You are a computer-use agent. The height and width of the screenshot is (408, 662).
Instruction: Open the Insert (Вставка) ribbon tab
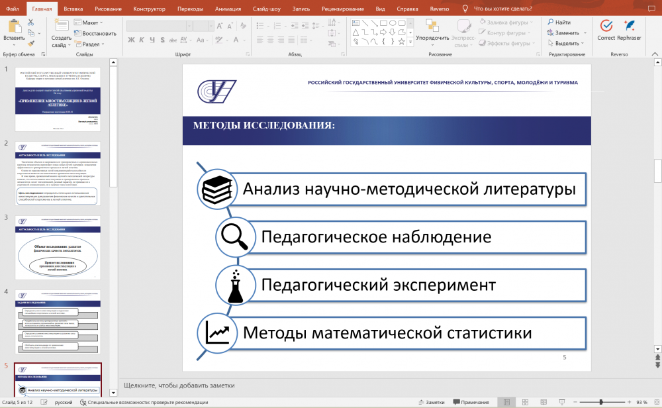[73, 9]
